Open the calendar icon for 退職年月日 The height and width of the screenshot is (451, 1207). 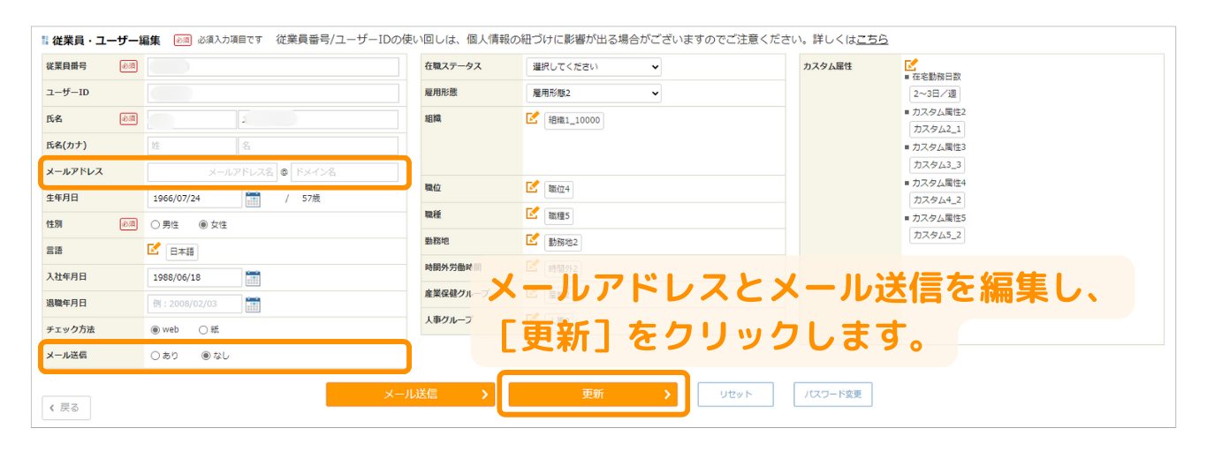(253, 304)
